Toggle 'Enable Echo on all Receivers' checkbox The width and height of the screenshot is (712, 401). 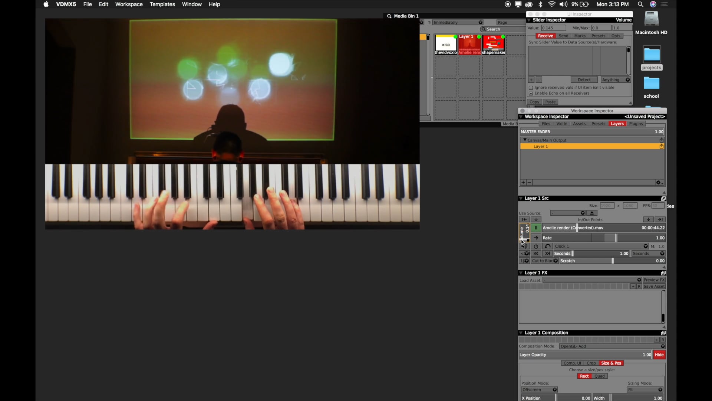[x=531, y=94]
